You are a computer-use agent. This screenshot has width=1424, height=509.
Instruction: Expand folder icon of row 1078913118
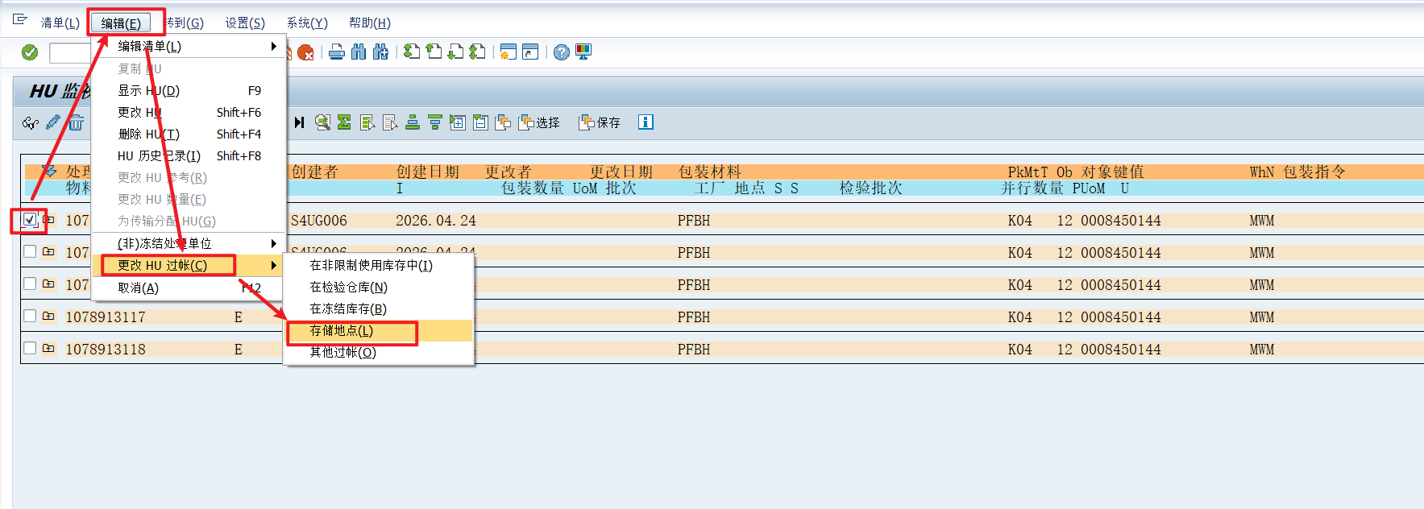pos(48,349)
